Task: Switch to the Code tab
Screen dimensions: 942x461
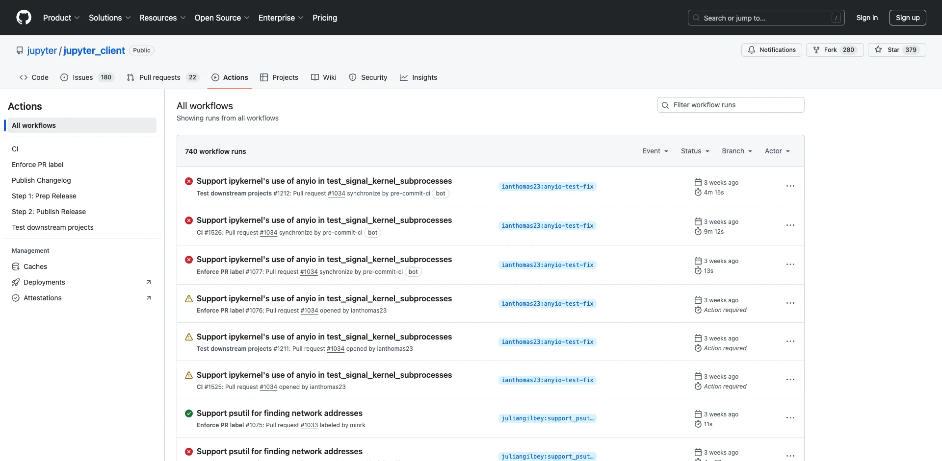Action: click(34, 77)
